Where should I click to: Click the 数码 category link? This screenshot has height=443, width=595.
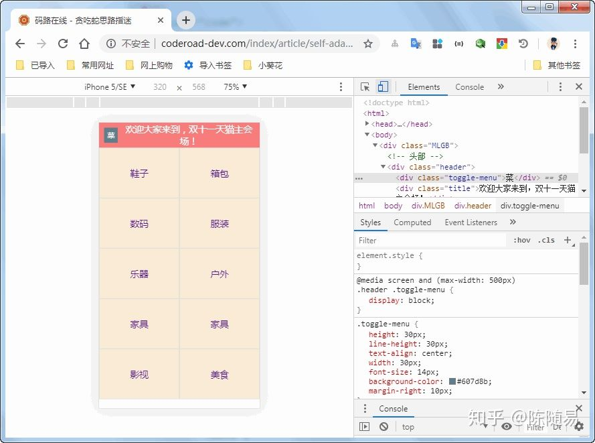pos(139,224)
